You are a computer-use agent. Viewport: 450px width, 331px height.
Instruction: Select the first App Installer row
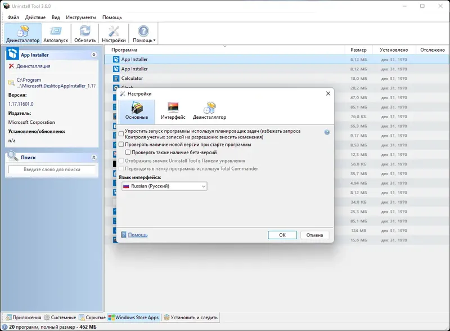[277, 60]
